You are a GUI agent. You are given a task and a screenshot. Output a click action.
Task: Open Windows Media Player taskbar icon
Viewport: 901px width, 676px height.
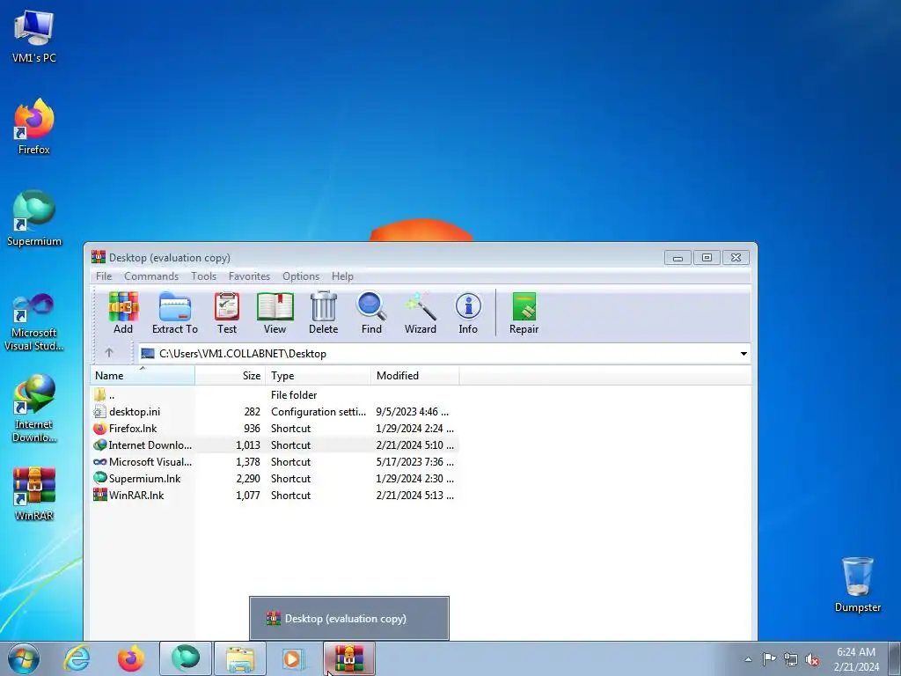pyautogui.click(x=294, y=658)
